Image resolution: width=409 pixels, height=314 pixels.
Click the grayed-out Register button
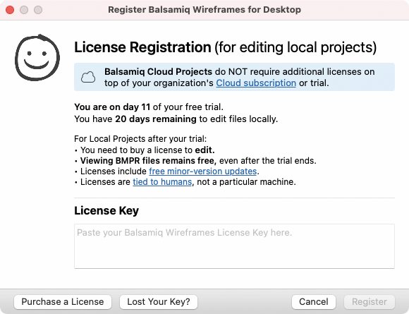[370, 302]
